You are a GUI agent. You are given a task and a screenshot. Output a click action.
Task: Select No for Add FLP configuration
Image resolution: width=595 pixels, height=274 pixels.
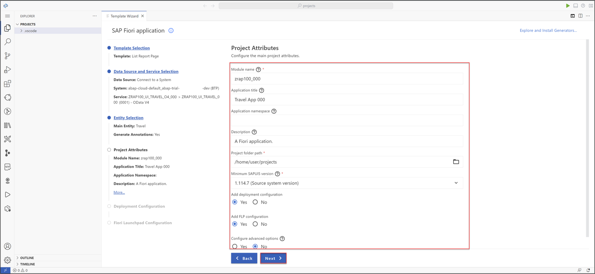click(x=255, y=224)
